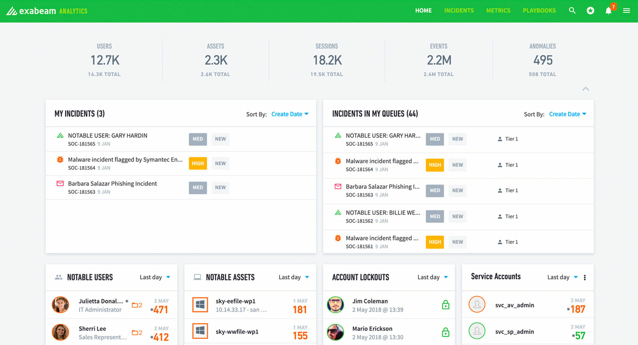Select the notable user icon for Gary Hardin
The image size is (638, 345).
pos(60,135)
